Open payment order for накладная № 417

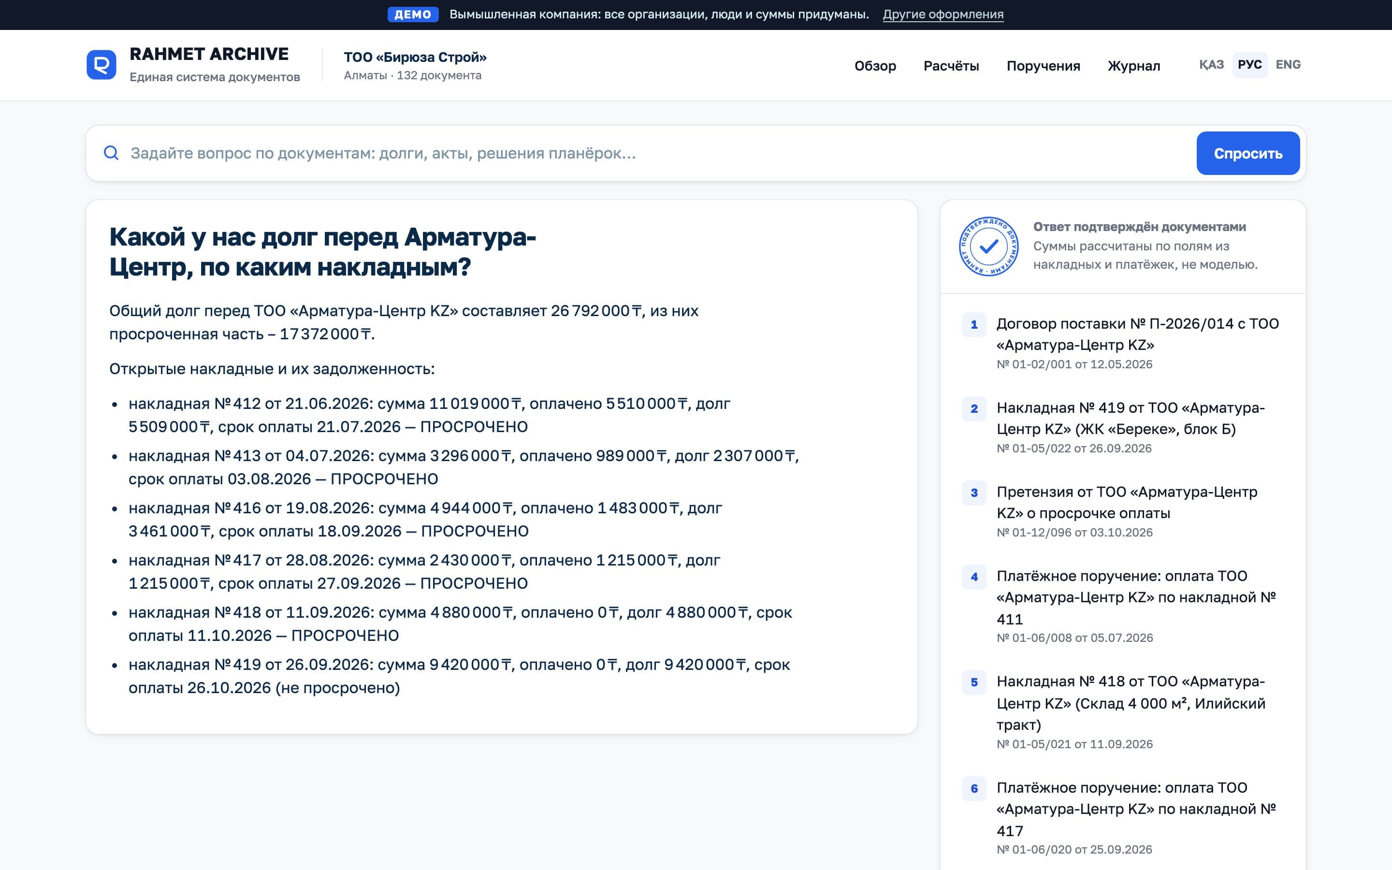(x=1136, y=809)
